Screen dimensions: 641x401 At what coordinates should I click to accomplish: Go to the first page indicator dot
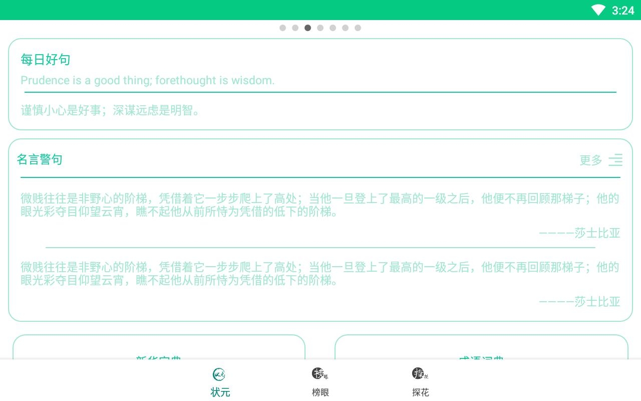[282, 28]
